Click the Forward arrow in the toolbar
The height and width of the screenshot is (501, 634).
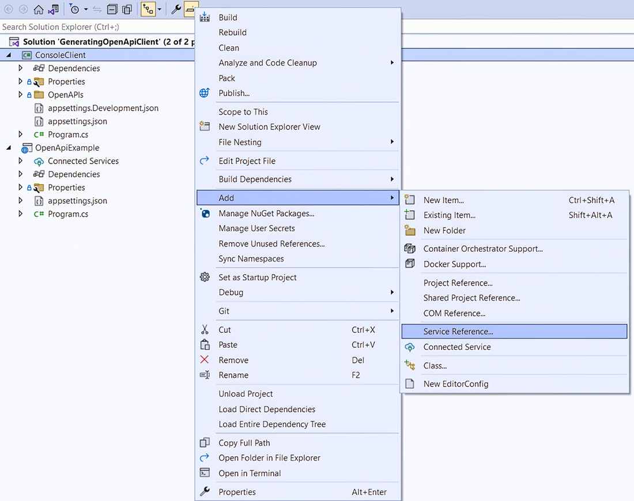(24, 9)
